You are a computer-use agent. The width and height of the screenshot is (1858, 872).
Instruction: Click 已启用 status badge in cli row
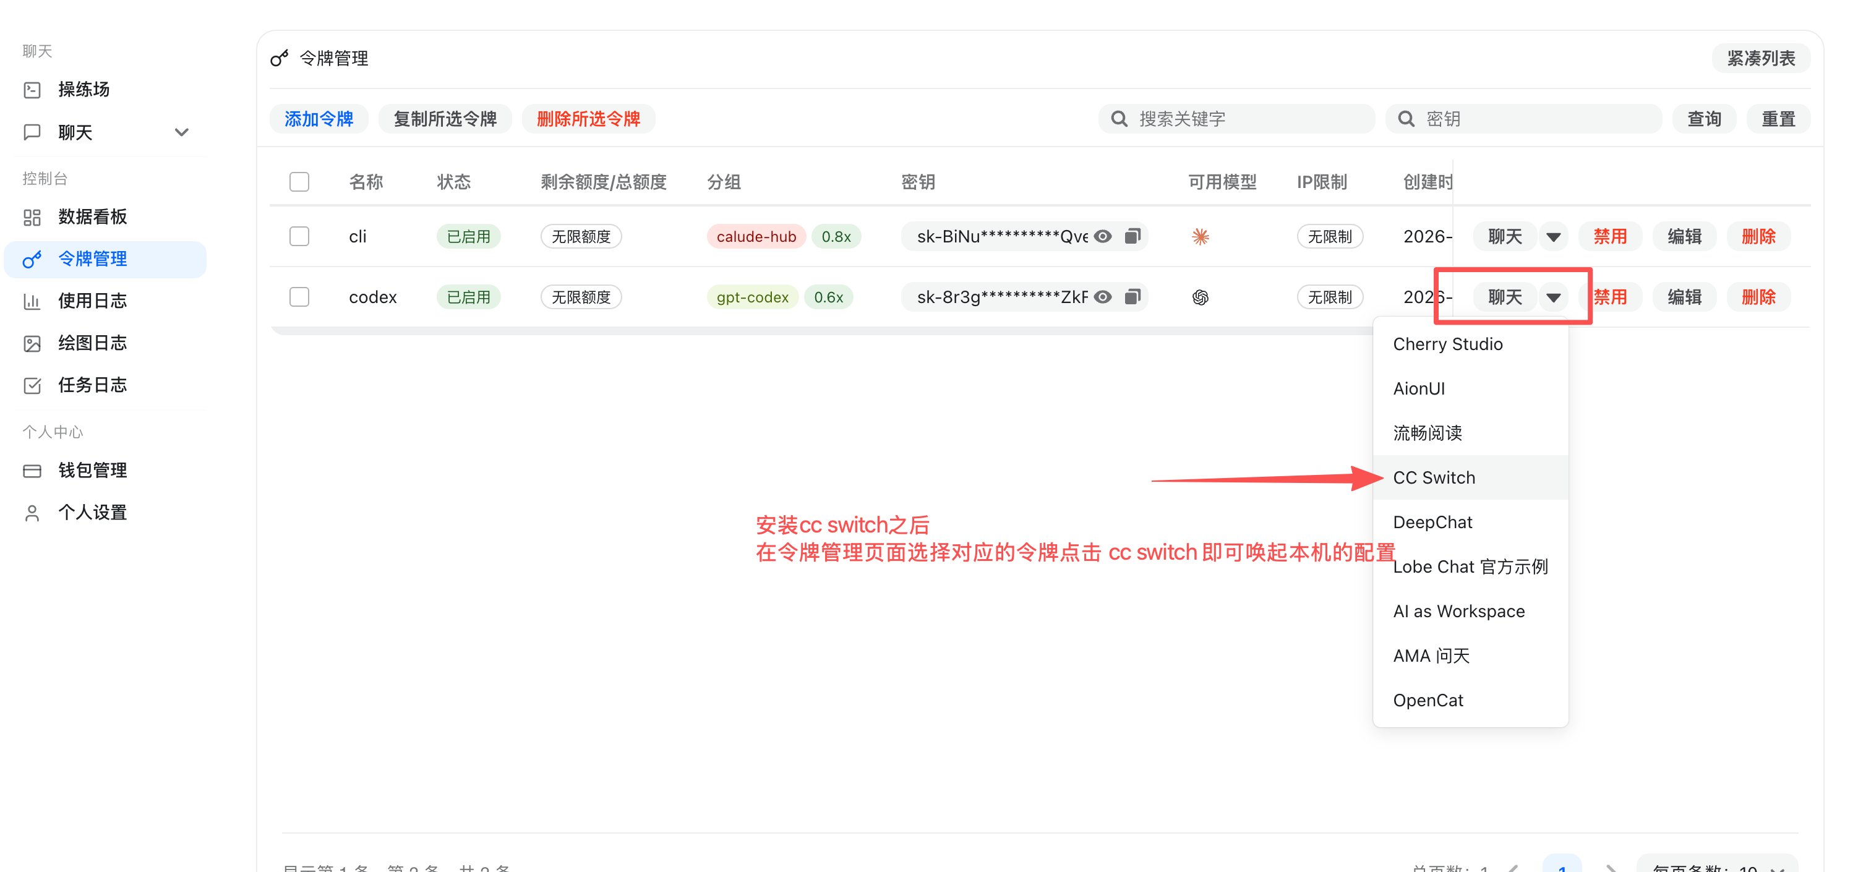[468, 237]
